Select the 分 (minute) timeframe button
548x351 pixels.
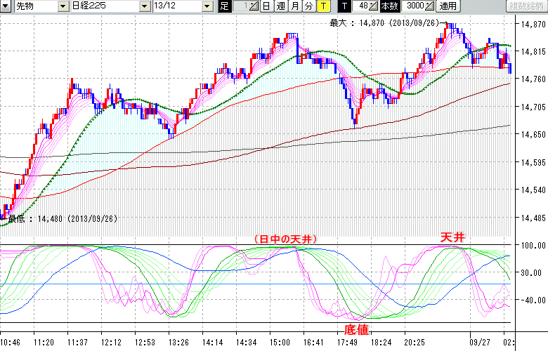308,6
